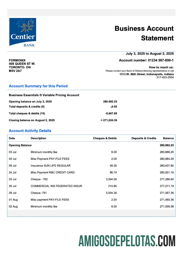This screenshot has width=182, height=253.
Task: Click the Balance column header
Action: [168, 138]
